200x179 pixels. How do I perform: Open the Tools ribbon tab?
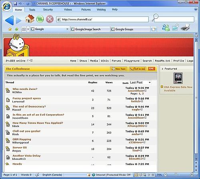(32, 10)
